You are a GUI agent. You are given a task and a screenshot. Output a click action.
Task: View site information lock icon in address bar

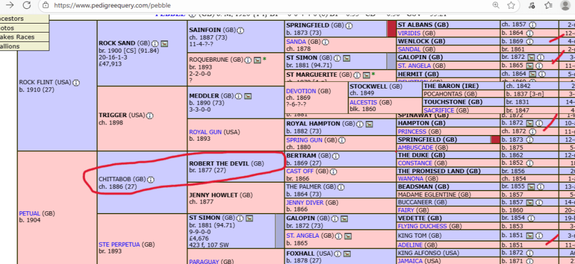[x=44, y=5]
